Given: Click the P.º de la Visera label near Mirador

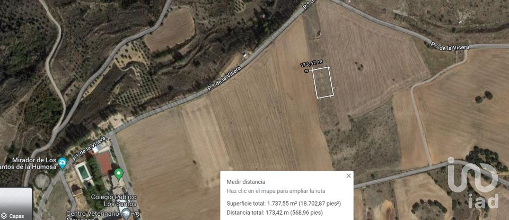Looking at the screenshot, I should tap(89, 148).
